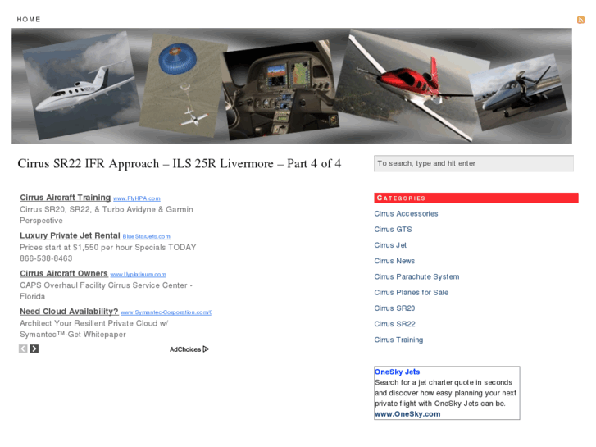The image size is (596, 447).
Task: Visit www.flyplatinum.com link
Action: coord(139,275)
